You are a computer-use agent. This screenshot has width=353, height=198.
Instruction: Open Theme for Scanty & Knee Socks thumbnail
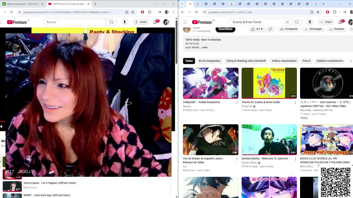point(269,83)
